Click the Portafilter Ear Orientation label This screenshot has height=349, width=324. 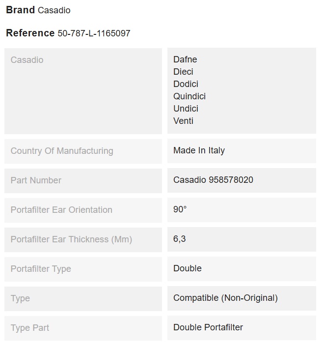(x=61, y=210)
